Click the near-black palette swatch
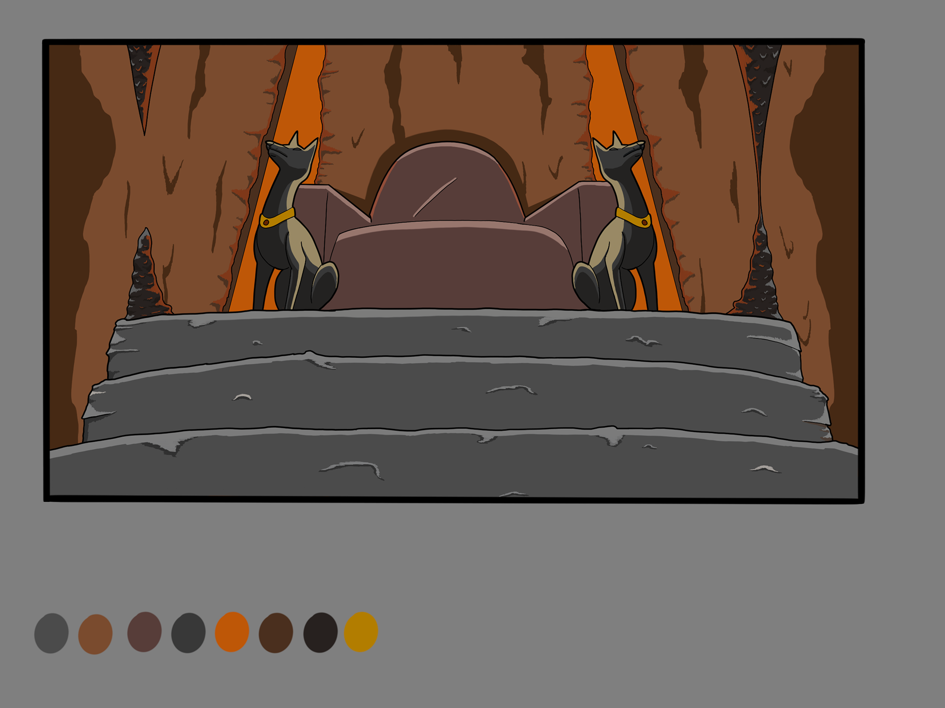 tap(320, 632)
